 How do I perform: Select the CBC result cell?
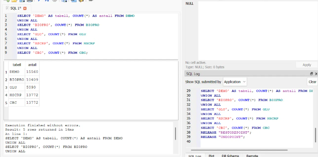coord(17,102)
